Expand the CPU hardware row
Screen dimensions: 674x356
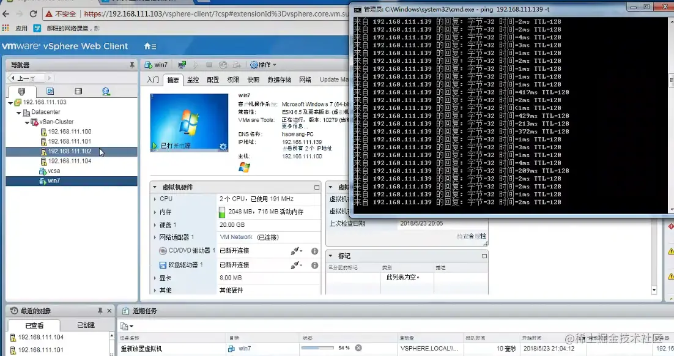[x=155, y=199]
